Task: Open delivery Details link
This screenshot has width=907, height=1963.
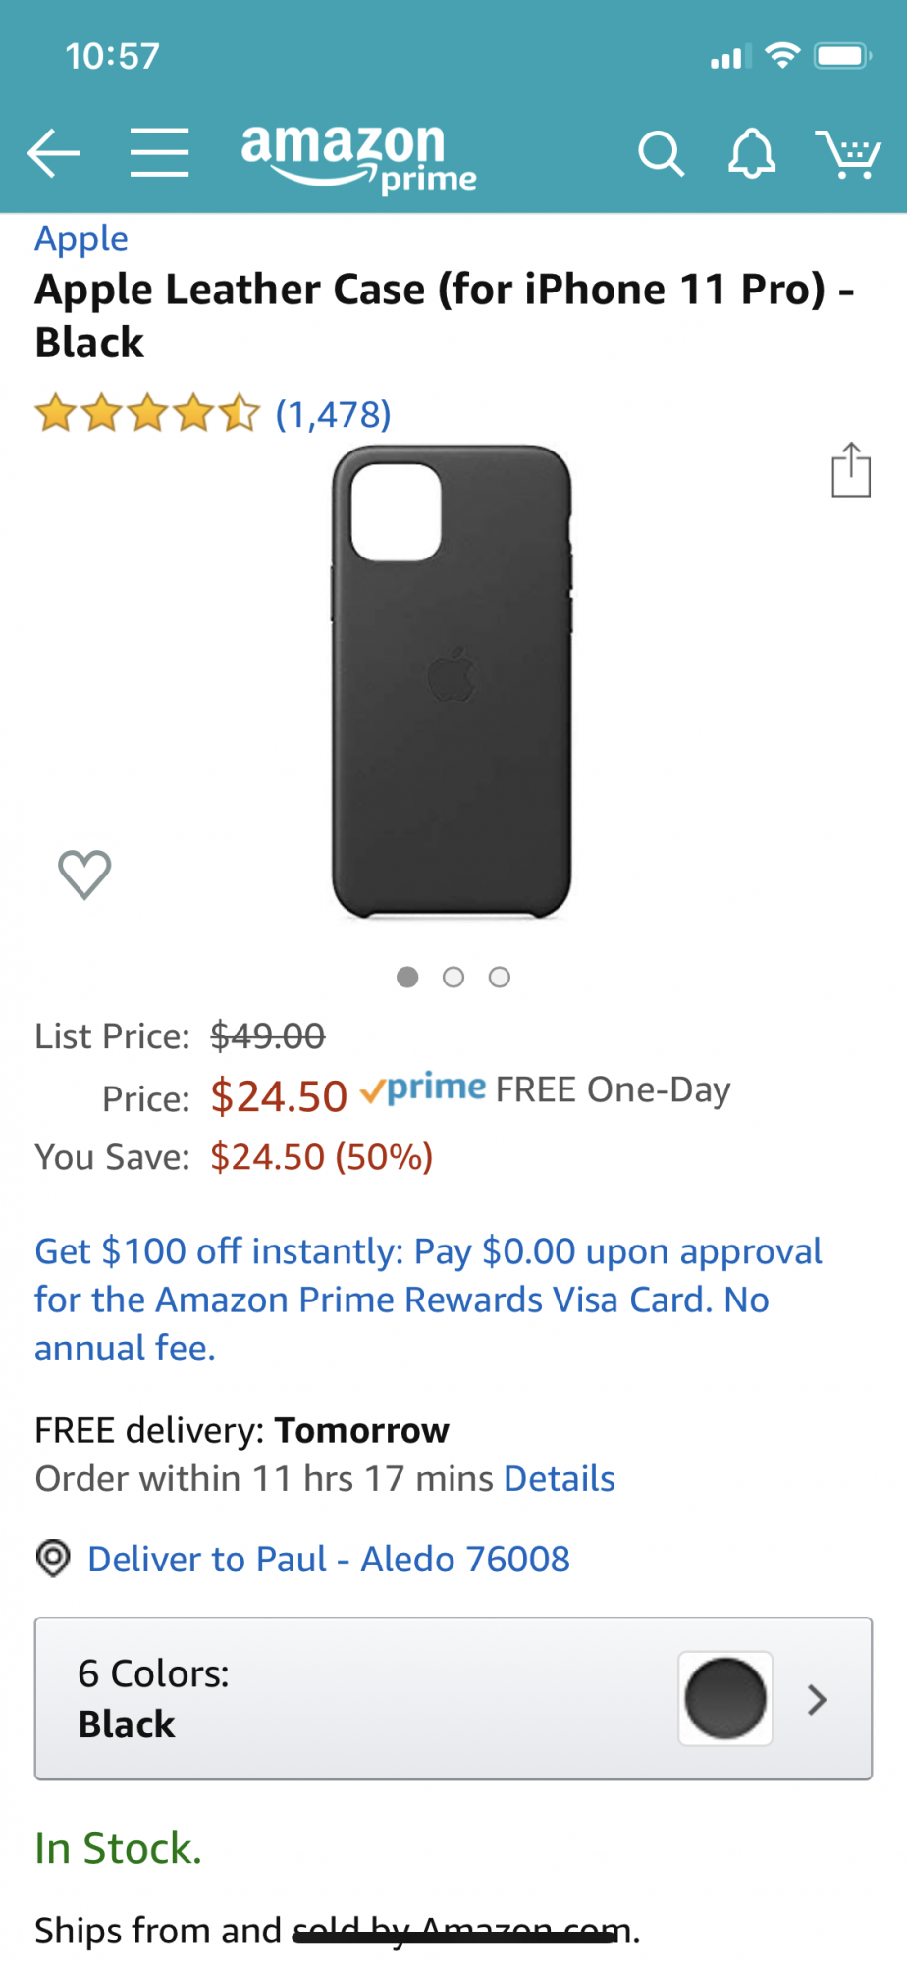Action: pyautogui.click(x=560, y=1478)
